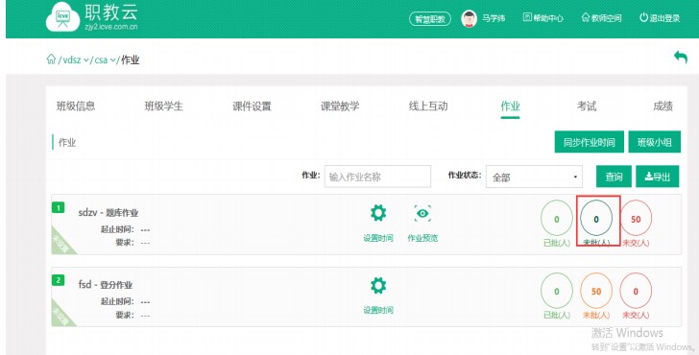Image resolution: width=699 pixels, height=355 pixels.
Task: Click the fsd - 登分作业 title
Action: tap(106, 284)
